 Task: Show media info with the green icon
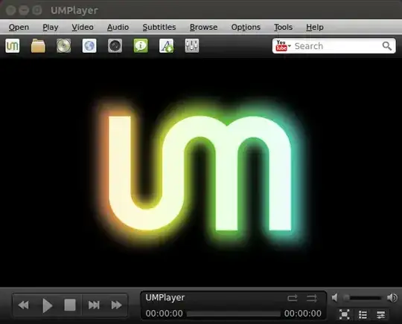[141, 46]
